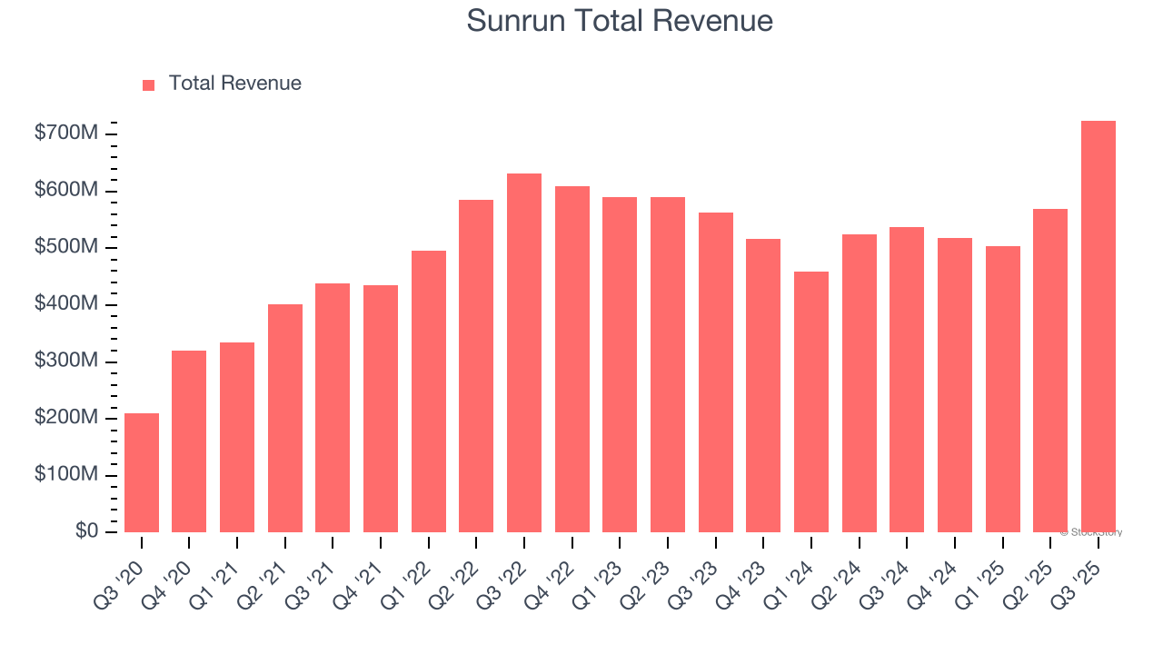
Task: Click the Q1 '24 bar showing the dip
Action: pyautogui.click(x=813, y=400)
